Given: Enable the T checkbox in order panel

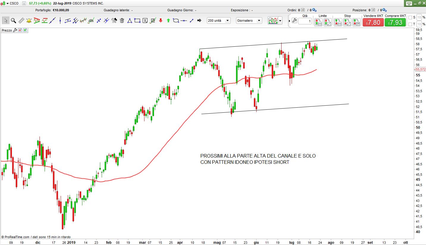Looking at the screenshot, I should point(410,24).
